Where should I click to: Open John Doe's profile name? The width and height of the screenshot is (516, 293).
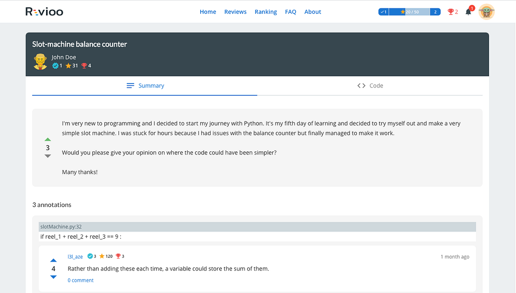pos(64,57)
